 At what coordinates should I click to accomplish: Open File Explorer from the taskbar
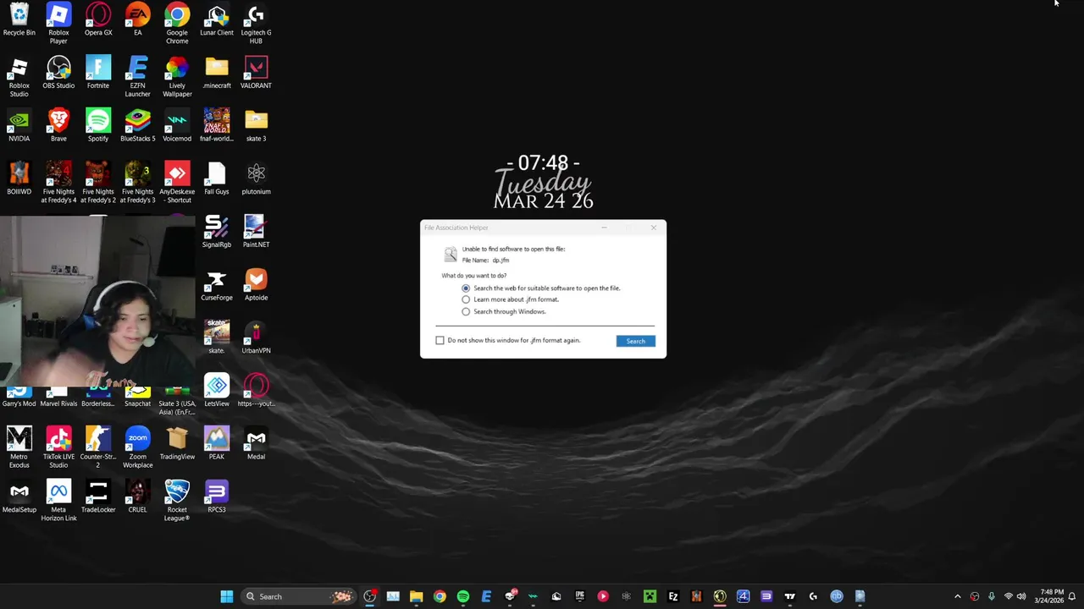click(416, 596)
